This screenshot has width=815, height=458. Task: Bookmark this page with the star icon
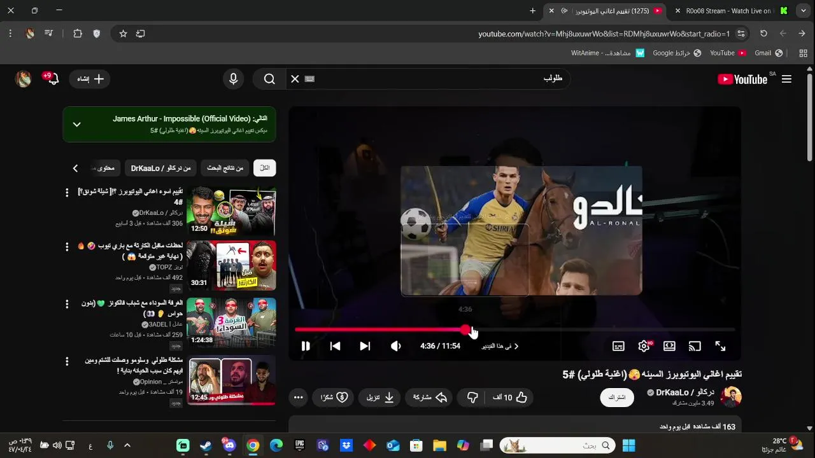123,34
